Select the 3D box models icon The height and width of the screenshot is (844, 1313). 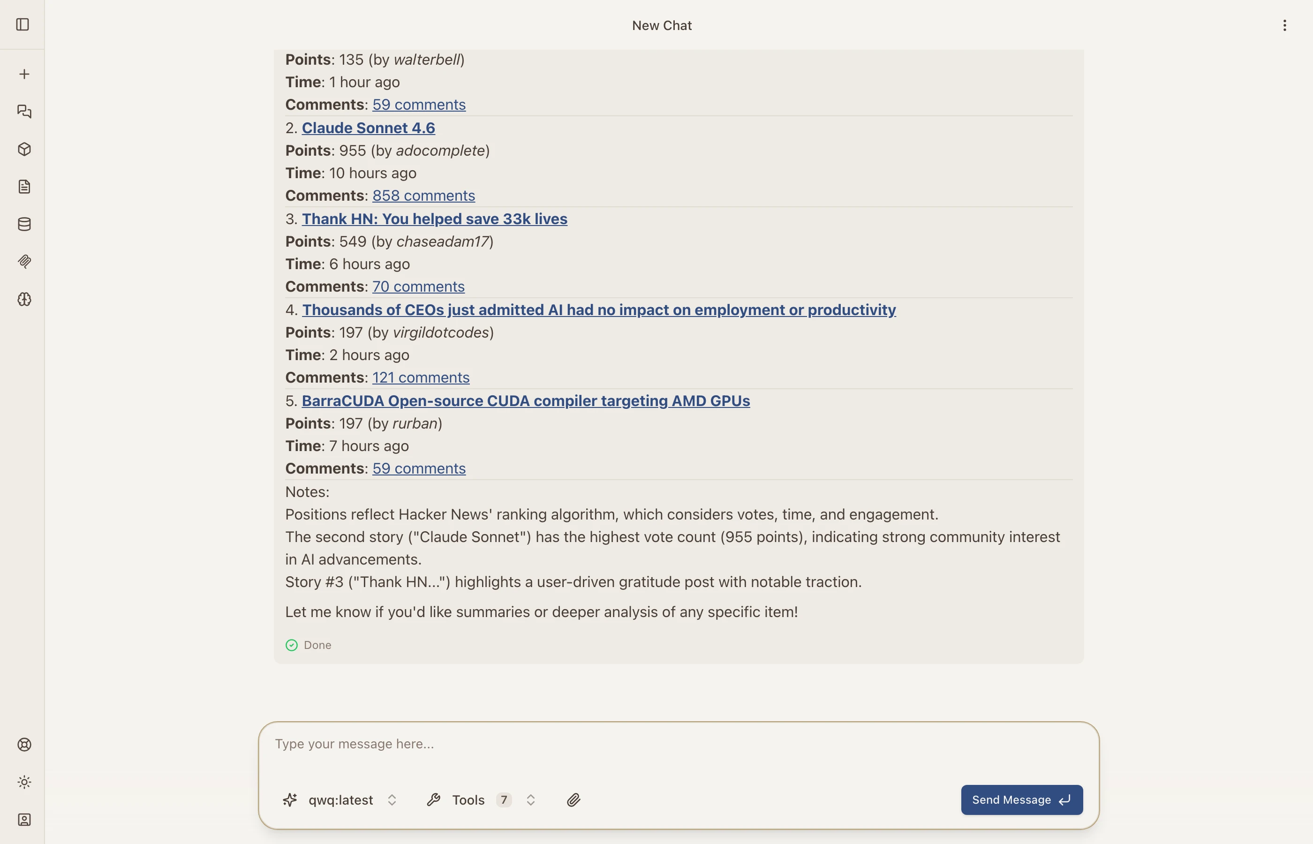pos(24,149)
